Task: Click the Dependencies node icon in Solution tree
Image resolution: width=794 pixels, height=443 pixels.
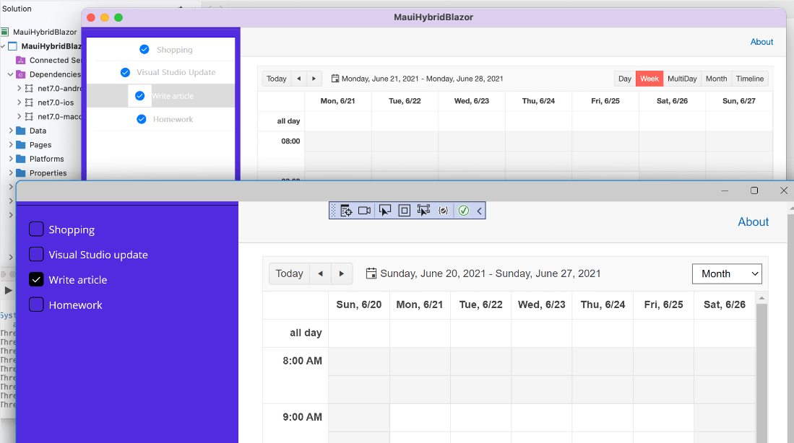Action: 21,74
